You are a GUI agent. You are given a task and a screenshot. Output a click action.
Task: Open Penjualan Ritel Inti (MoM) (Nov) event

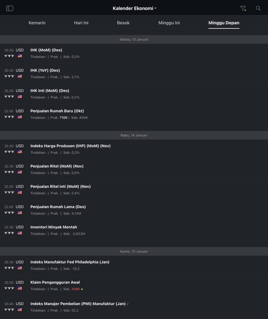click(x=60, y=187)
